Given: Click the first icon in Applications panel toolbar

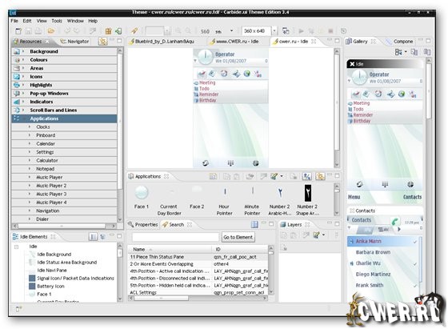Looking at the screenshot, I should coord(213,177).
